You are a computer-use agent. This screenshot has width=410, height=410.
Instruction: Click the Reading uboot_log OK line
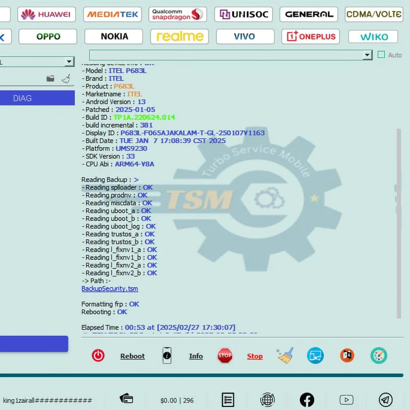click(119, 227)
